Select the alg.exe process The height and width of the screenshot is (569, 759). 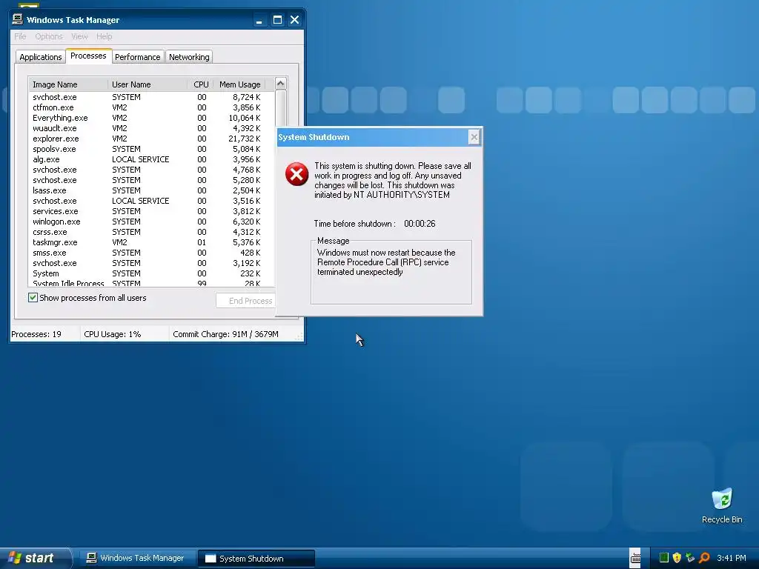[x=151, y=160]
